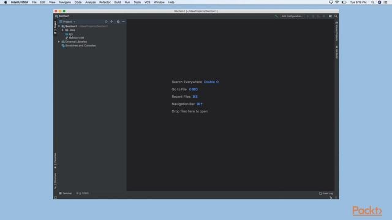Open the Analyze menu

[91, 2]
